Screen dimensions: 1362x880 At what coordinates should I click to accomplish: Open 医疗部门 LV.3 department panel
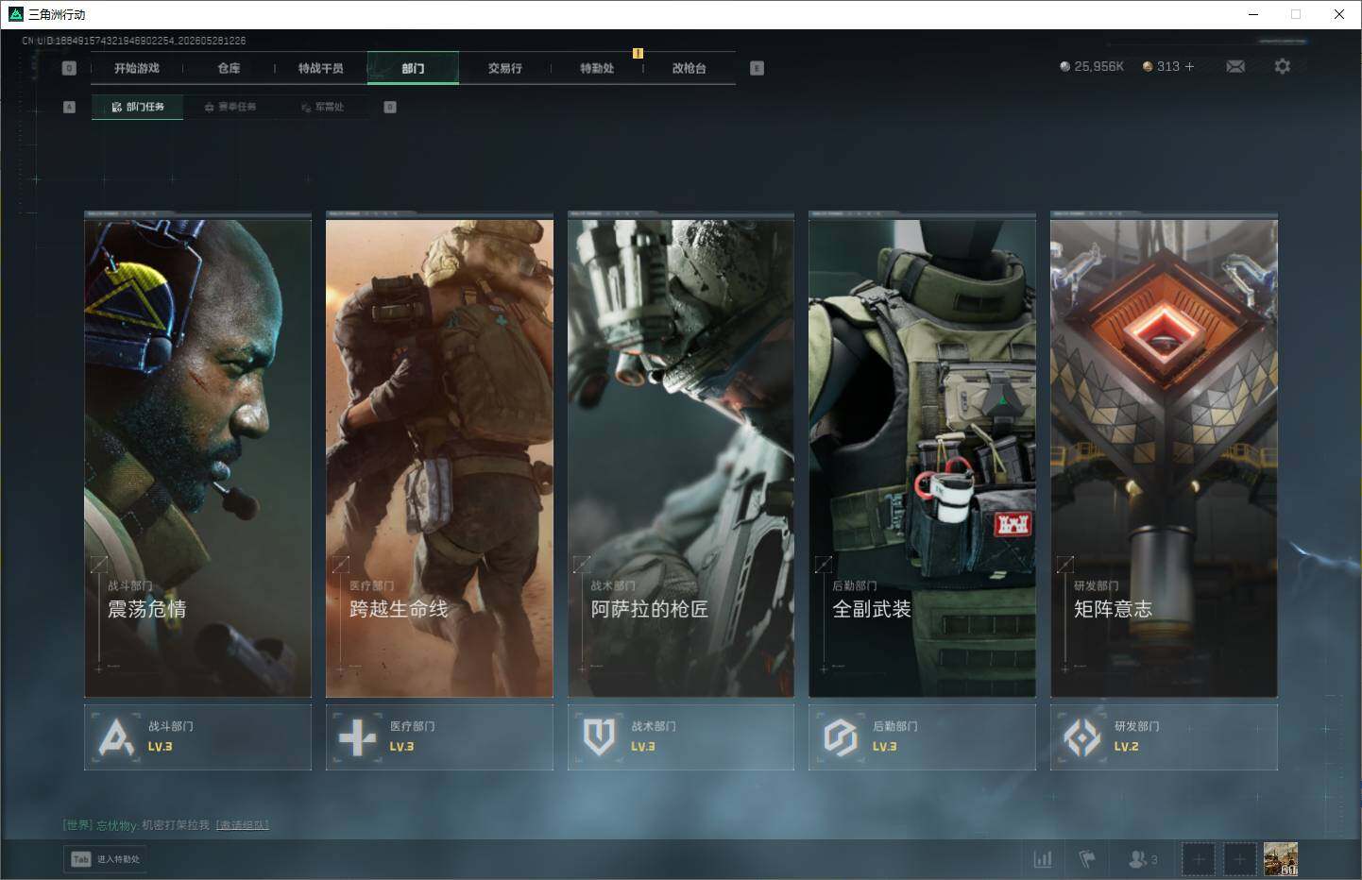coord(439,736)
